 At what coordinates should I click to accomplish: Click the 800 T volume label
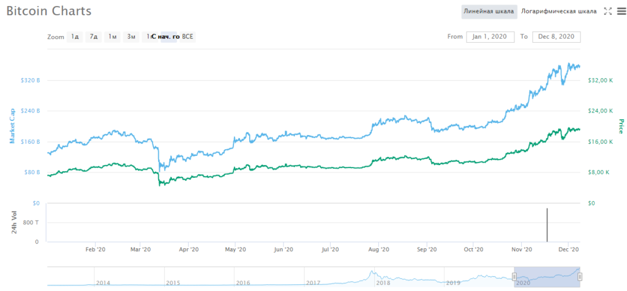point(32,223)
